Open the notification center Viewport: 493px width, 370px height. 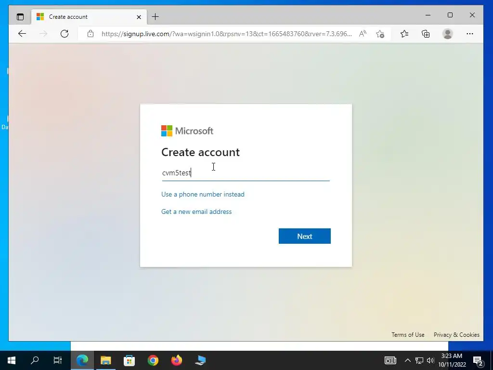[478, 361]
